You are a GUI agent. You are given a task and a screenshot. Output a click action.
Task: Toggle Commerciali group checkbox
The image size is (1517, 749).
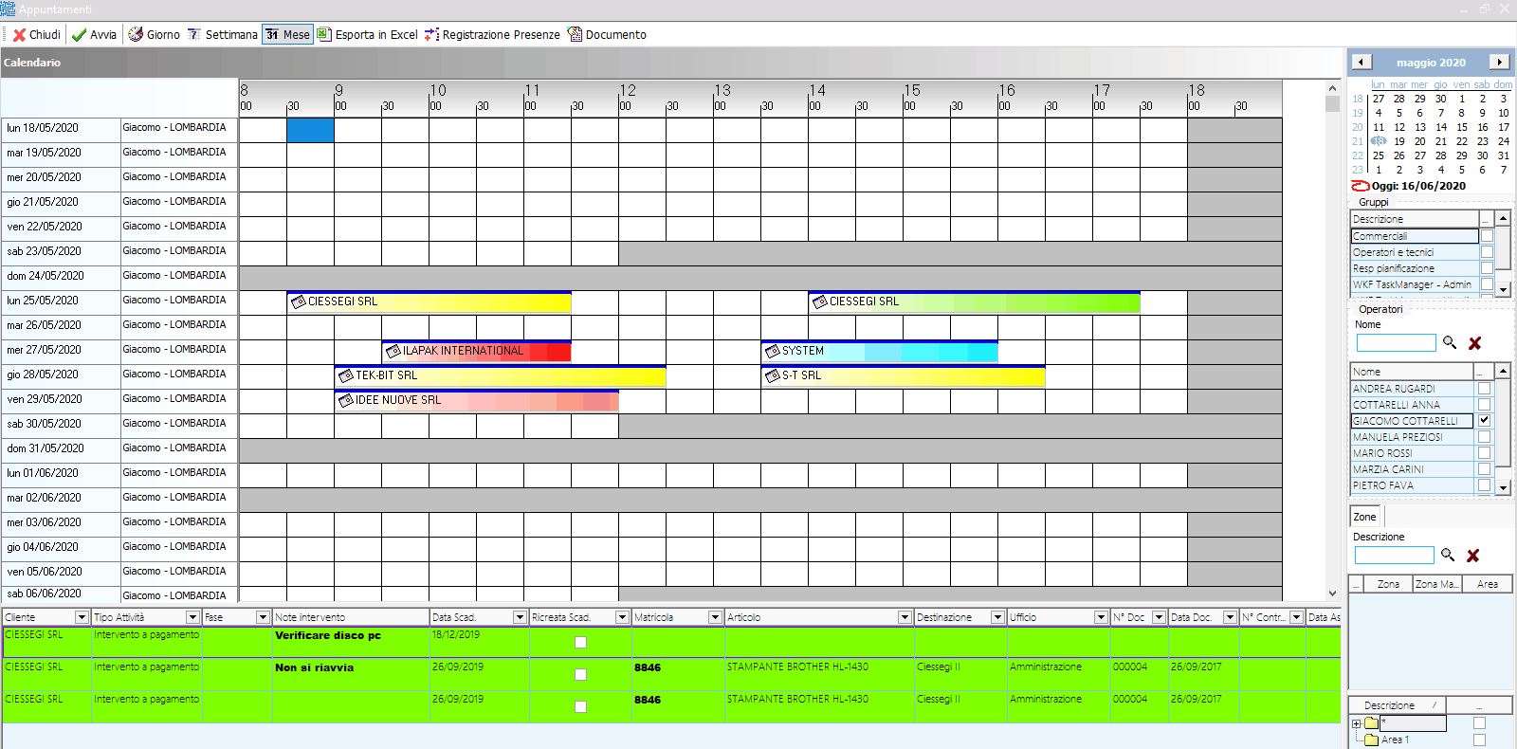[1487, 236]
